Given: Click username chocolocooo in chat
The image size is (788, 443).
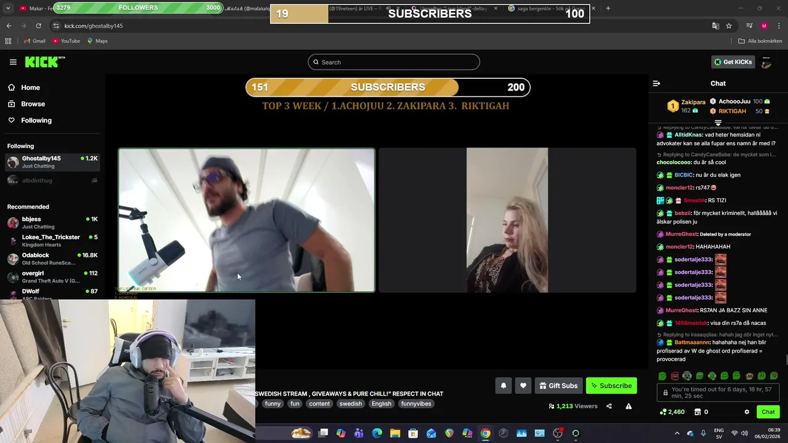Looking at the screenshot, I should pyautogui.click(x=673, y=162).
